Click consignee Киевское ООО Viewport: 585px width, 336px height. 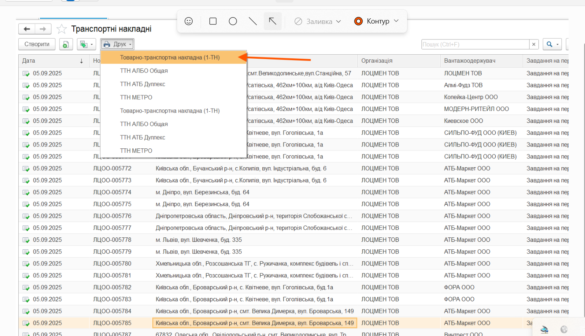pyautogui.click(x=464, y=121)
